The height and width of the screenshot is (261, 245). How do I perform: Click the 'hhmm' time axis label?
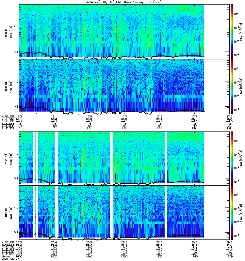coord(6,256)
